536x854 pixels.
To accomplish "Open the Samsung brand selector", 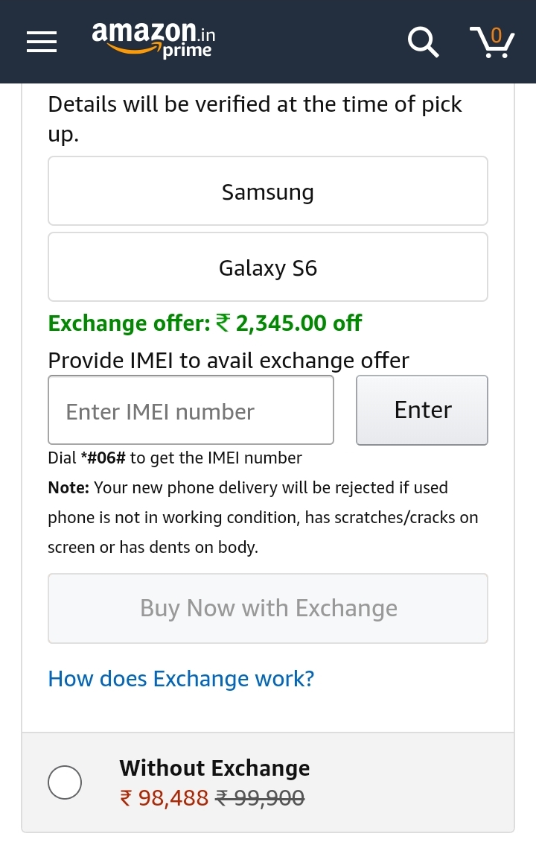I will pyautogui.click(x=268, y=192).
